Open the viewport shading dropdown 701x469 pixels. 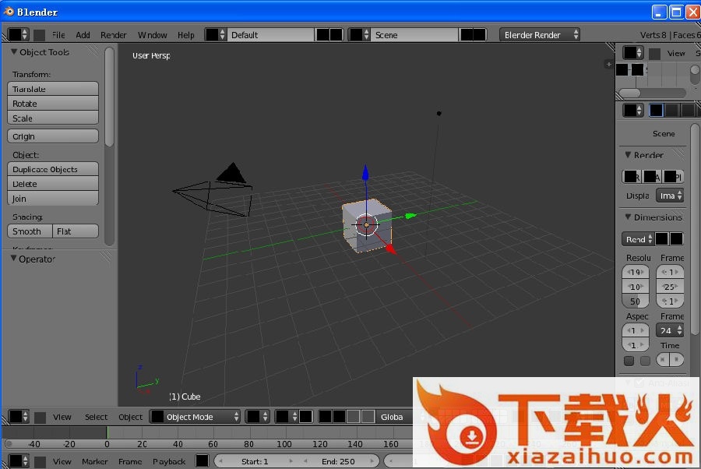pos(258,417)
